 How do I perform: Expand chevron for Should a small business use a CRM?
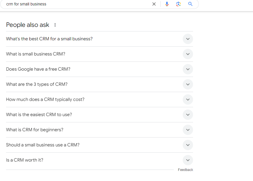[188, 145]
